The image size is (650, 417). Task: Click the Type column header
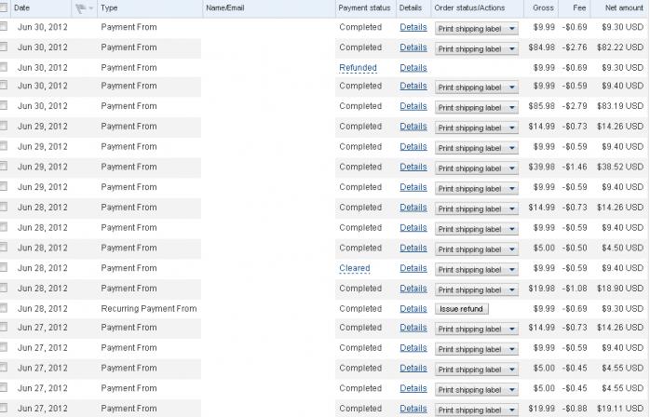109,7
